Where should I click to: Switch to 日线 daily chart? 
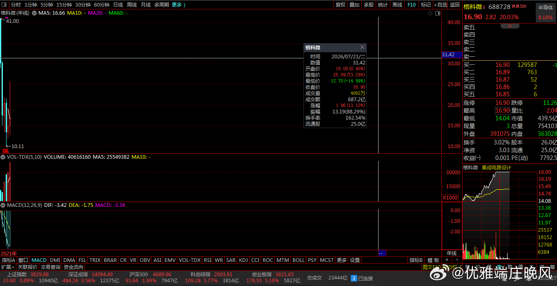pyautogui.click(x=118, y=5)
